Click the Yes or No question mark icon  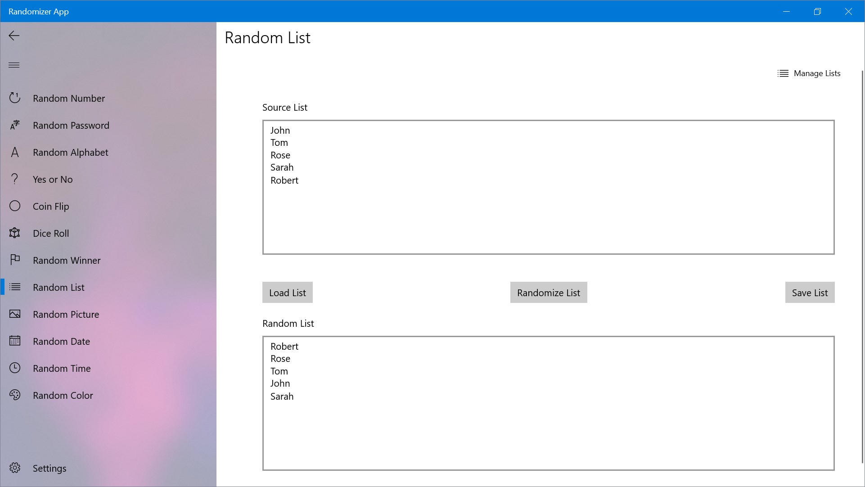pyautogui.click(x=15, y=179)
